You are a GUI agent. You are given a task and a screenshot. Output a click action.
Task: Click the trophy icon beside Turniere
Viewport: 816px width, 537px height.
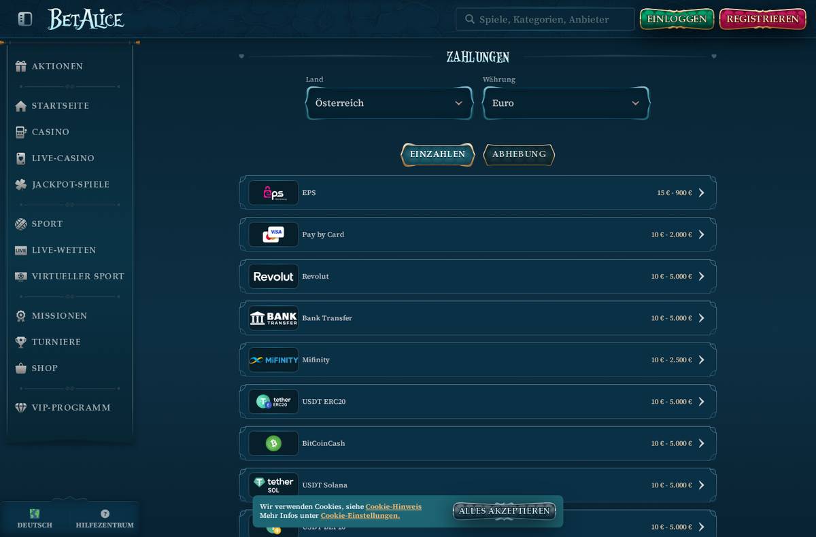click(21, 342)
